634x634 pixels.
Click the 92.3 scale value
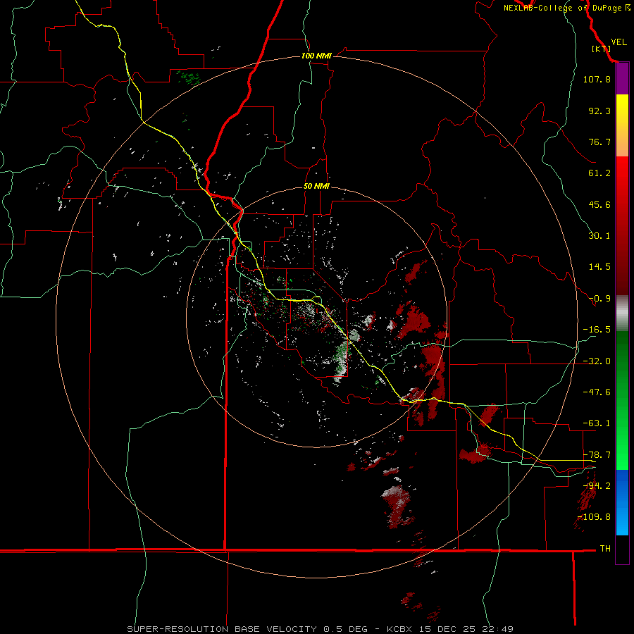tap(599, 111)
